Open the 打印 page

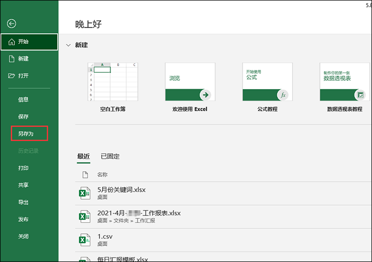click(x=23, y=168)
